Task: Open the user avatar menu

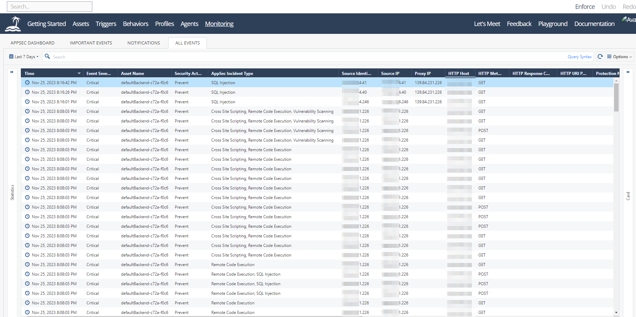Action: pyautogui.click(x=625, y=19)
